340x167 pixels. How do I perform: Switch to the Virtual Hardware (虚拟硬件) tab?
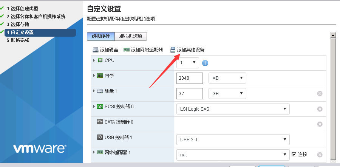point(101,36)
